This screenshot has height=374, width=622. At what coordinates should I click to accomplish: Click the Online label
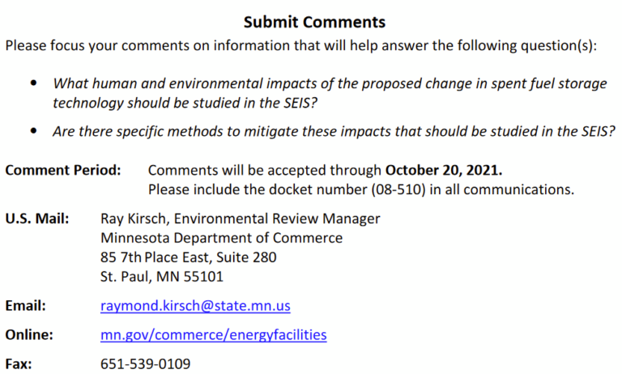(x=29, y=334)
